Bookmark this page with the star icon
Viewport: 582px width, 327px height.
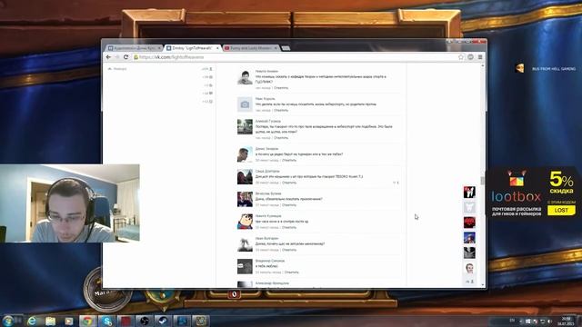pyautogui.click(x=461, y=57)
